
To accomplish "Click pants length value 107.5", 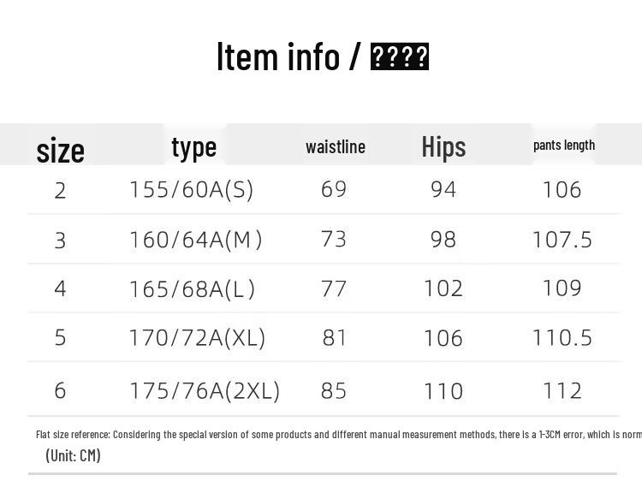I will point(562,239).
